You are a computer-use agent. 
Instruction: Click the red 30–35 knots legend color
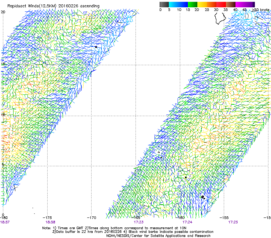click(x=221, y=4)
